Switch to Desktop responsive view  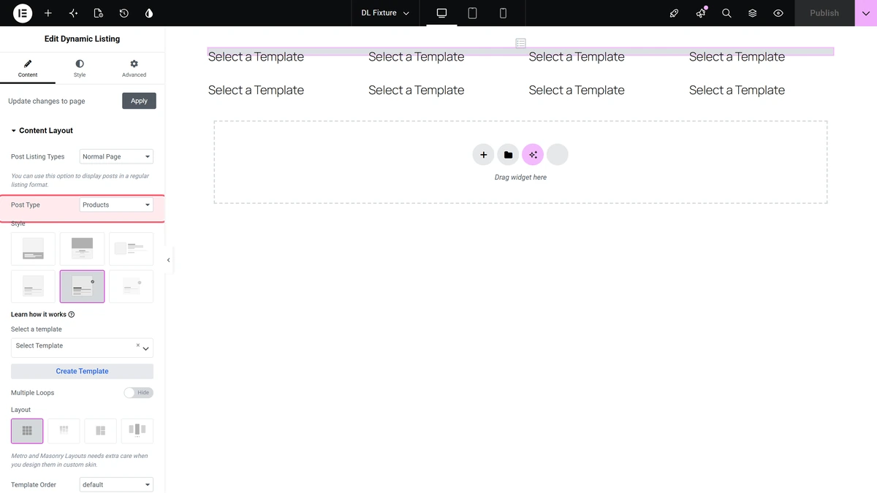441,13
